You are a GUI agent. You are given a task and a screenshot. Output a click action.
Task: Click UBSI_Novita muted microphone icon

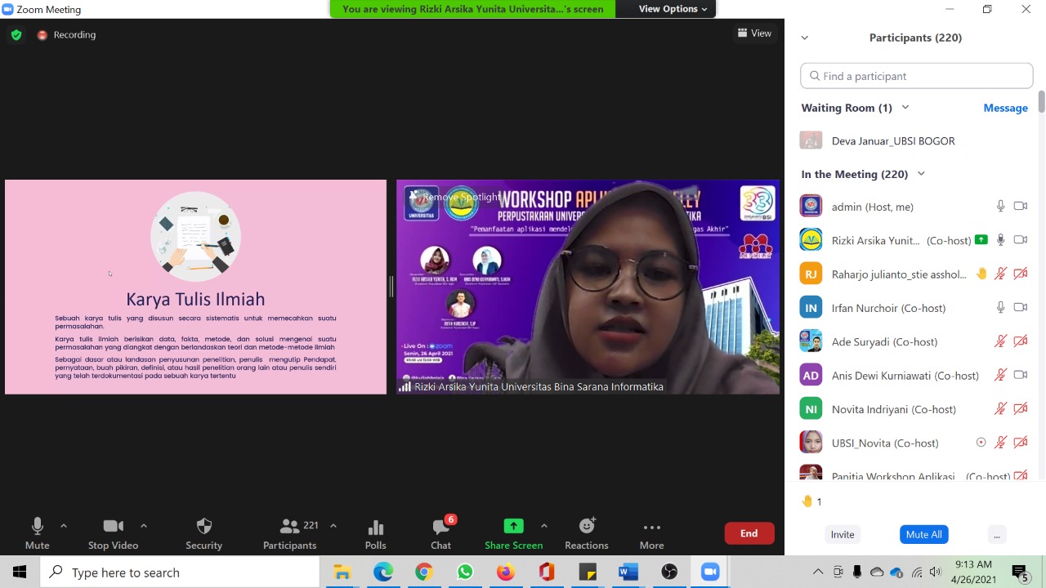tap(1000, 443)
